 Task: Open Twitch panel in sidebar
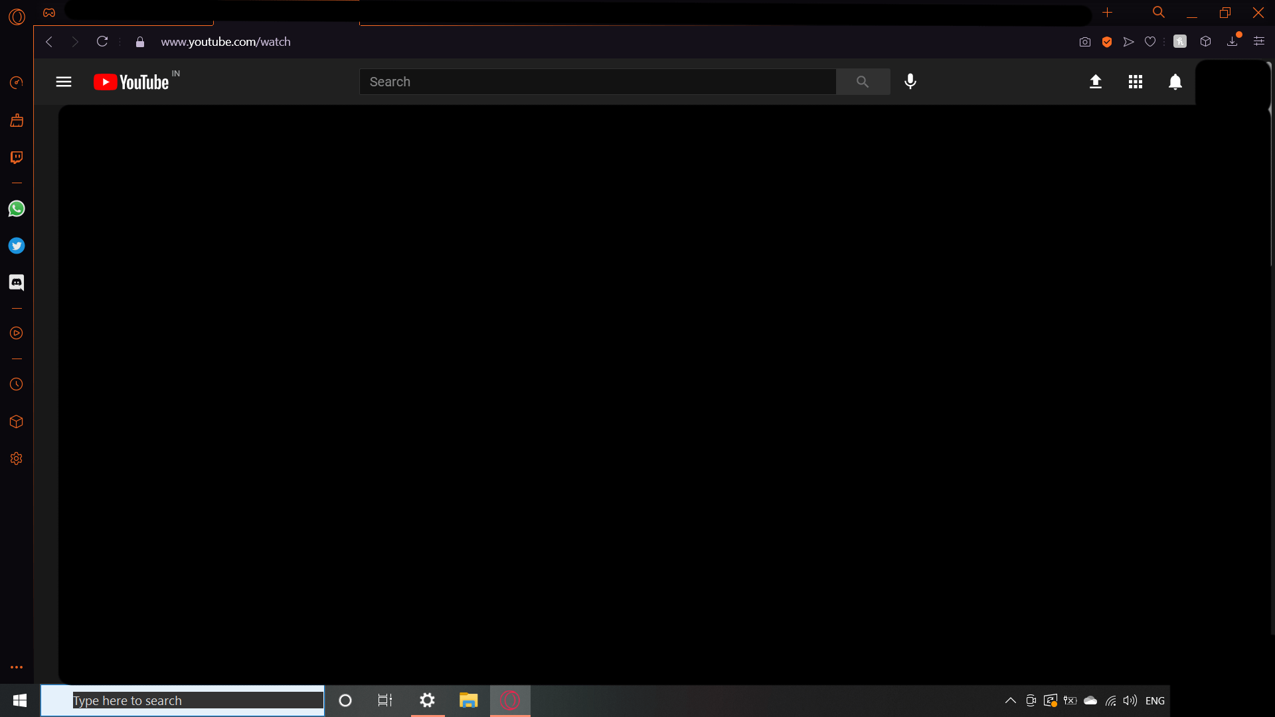tap(17, 157)
